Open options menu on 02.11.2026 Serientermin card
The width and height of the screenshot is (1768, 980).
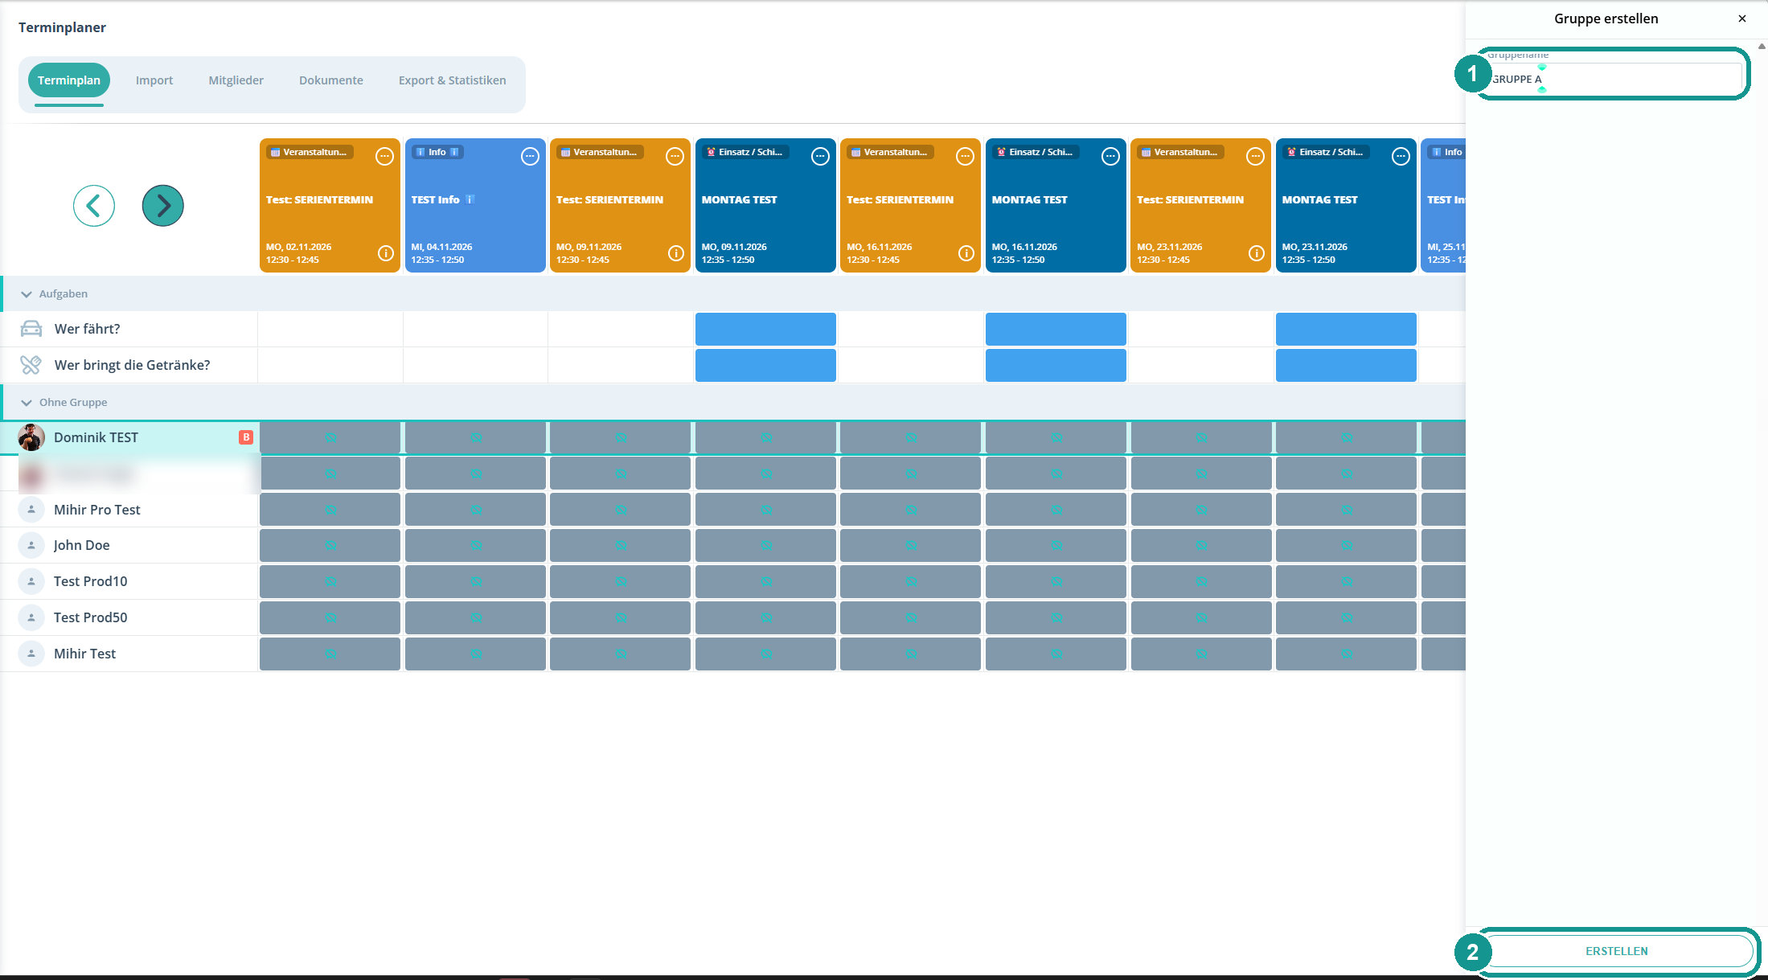pos(385,157)
